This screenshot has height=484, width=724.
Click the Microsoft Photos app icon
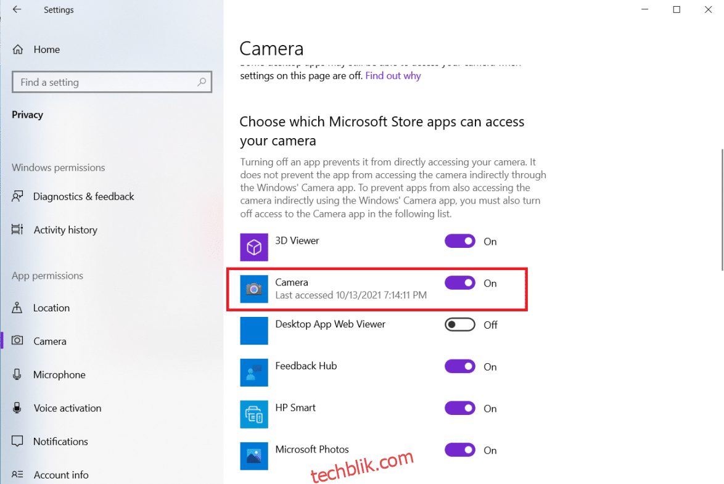point(254,456)
